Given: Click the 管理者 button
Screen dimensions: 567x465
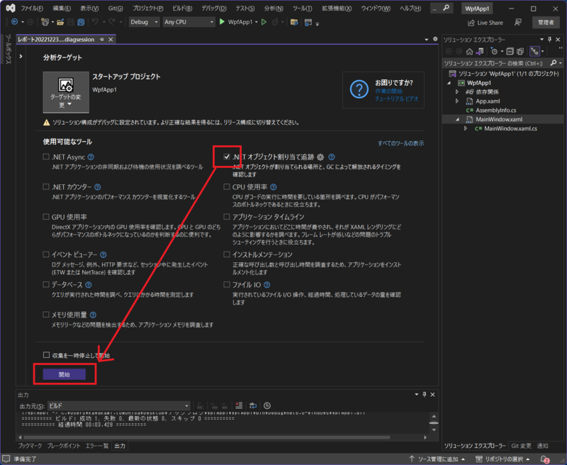Looking at the screenshot, I should tap(546, 23).
